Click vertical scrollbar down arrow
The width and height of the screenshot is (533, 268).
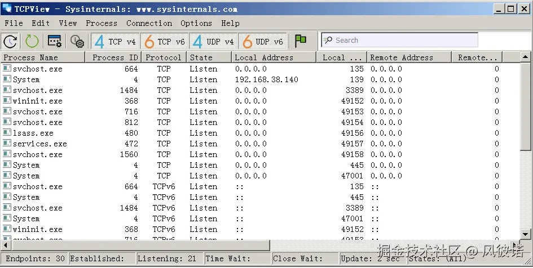click(x=526, y=234)
